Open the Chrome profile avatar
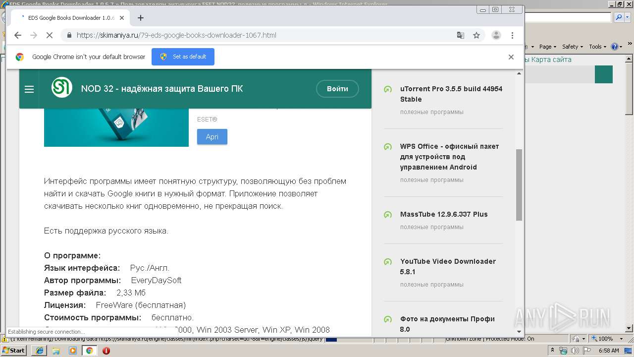Screen dimensions: 634x357 click(x=496, y=35)
